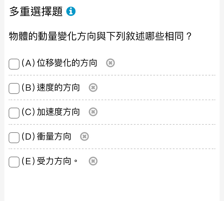Choose the answer text 位移變化的方向

tap(67, 63)
